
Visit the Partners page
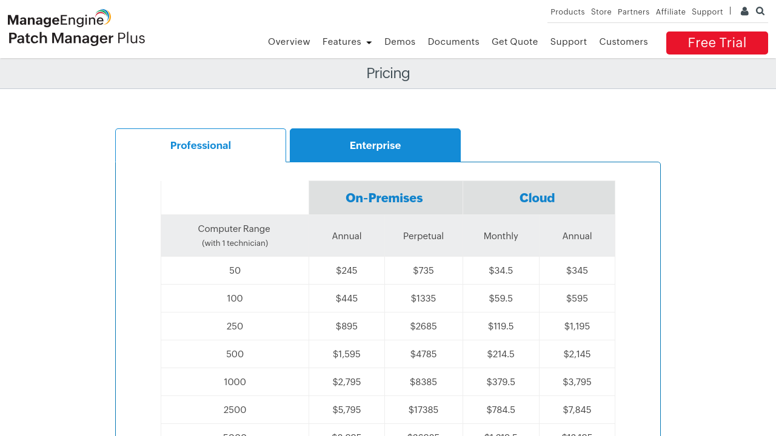634,12
